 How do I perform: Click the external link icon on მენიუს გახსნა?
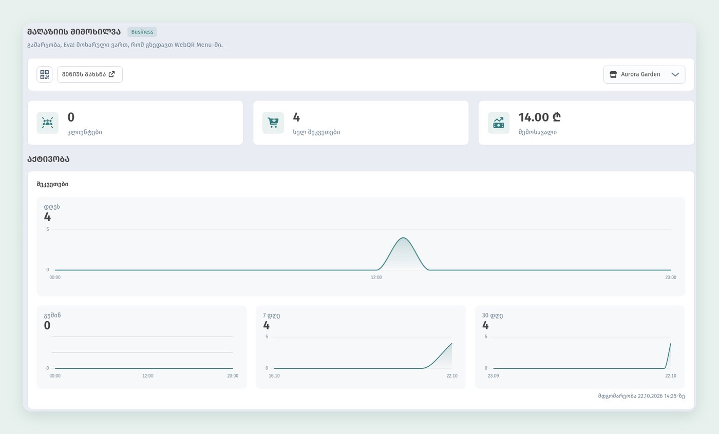[112, 74]
